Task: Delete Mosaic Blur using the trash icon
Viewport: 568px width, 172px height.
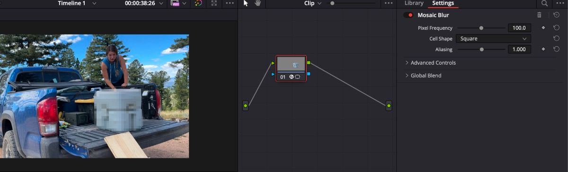Action: pos(539,15)
